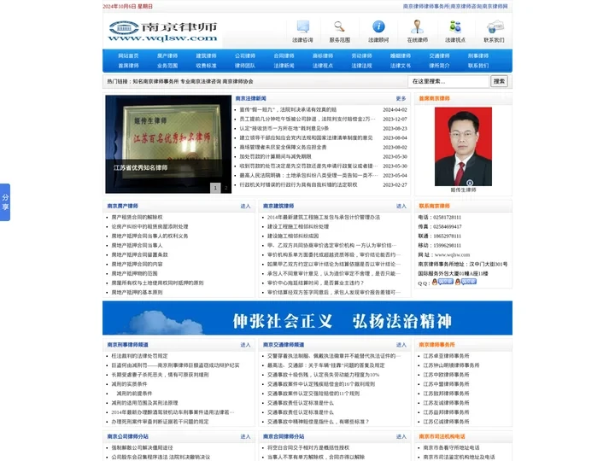615x461 pixels.
Task: Open the 法律视点 people icon
Action: [455, 26]
